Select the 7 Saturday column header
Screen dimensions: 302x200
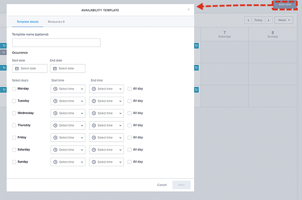225,34
